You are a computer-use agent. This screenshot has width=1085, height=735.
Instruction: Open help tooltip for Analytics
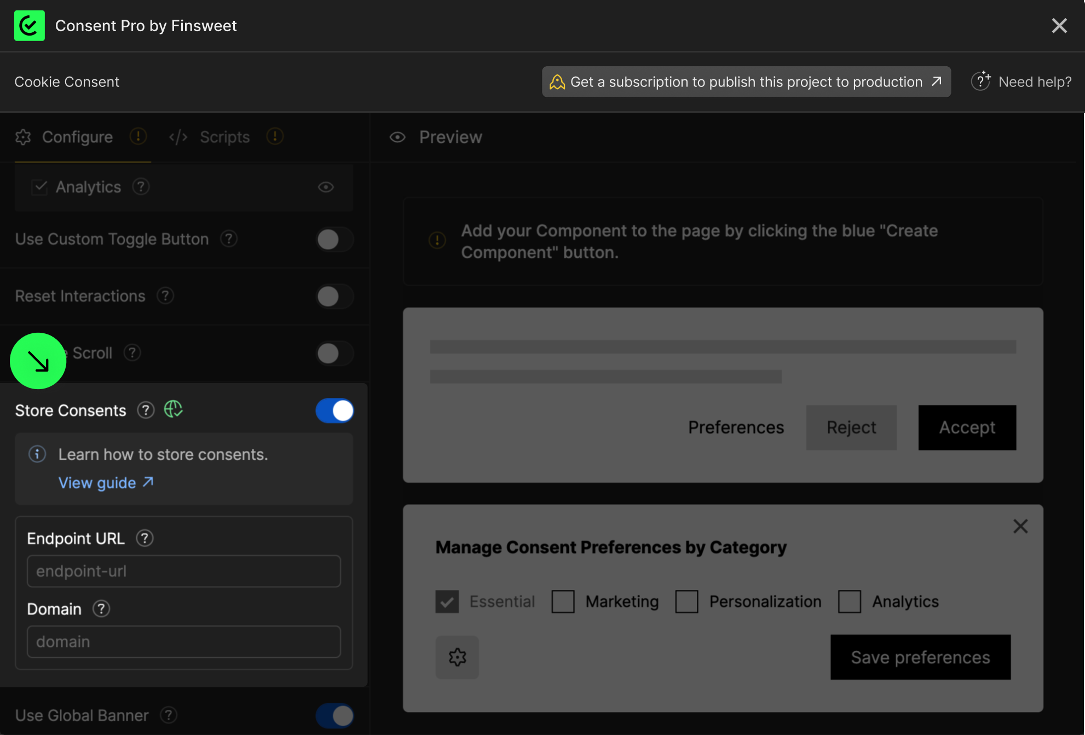pyautogui.click(x=141, y=187)
